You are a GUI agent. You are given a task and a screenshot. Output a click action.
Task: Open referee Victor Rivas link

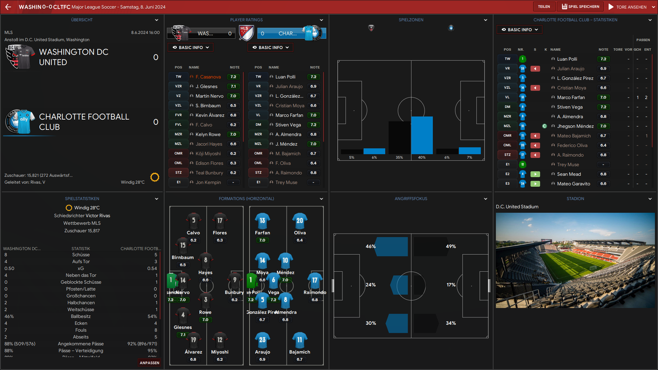98,216
